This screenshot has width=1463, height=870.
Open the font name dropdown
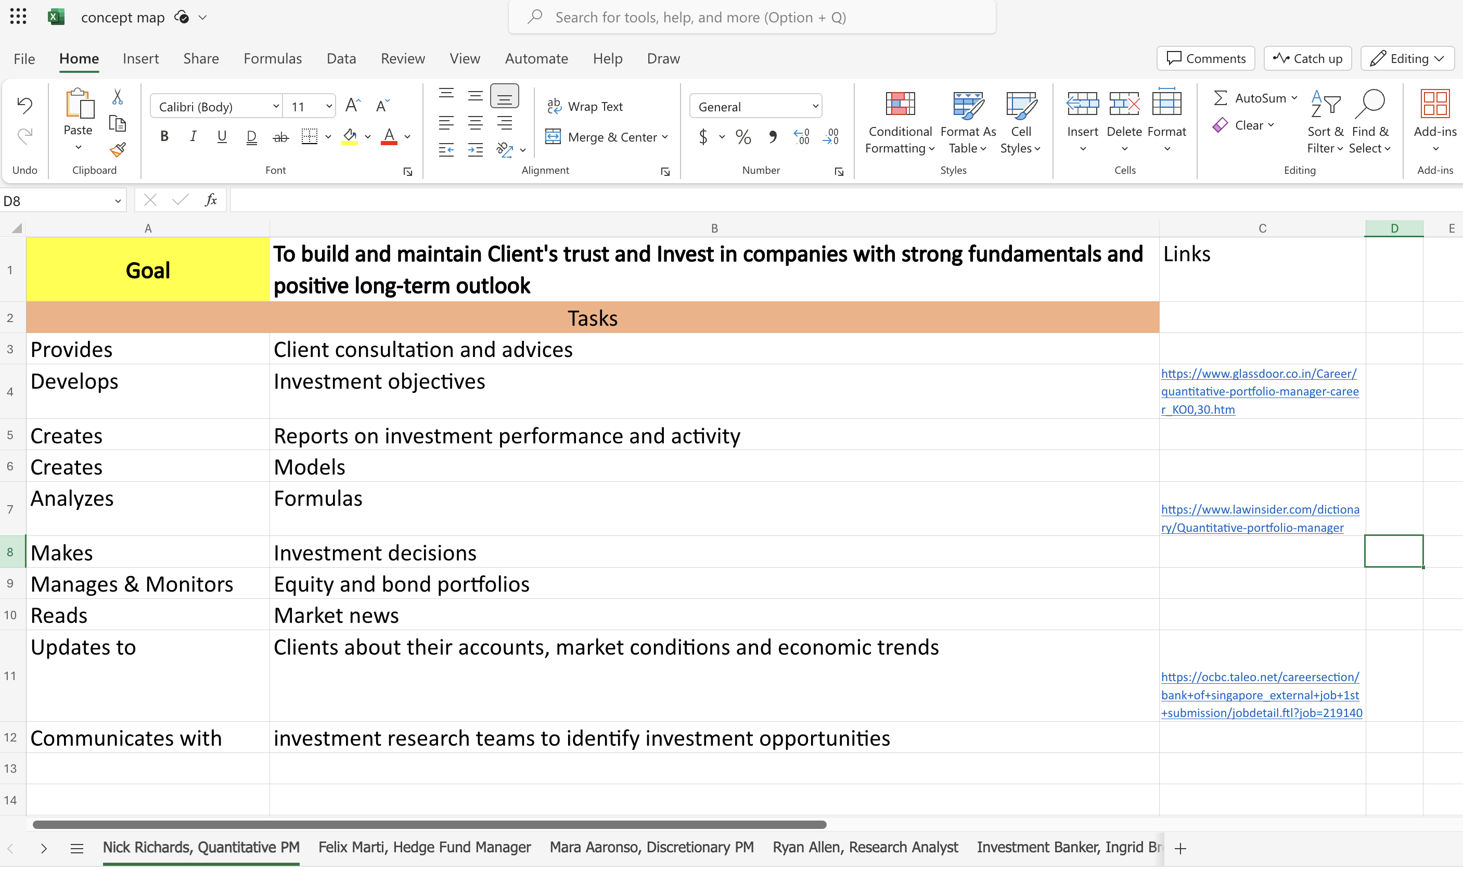tap(216, 106)
